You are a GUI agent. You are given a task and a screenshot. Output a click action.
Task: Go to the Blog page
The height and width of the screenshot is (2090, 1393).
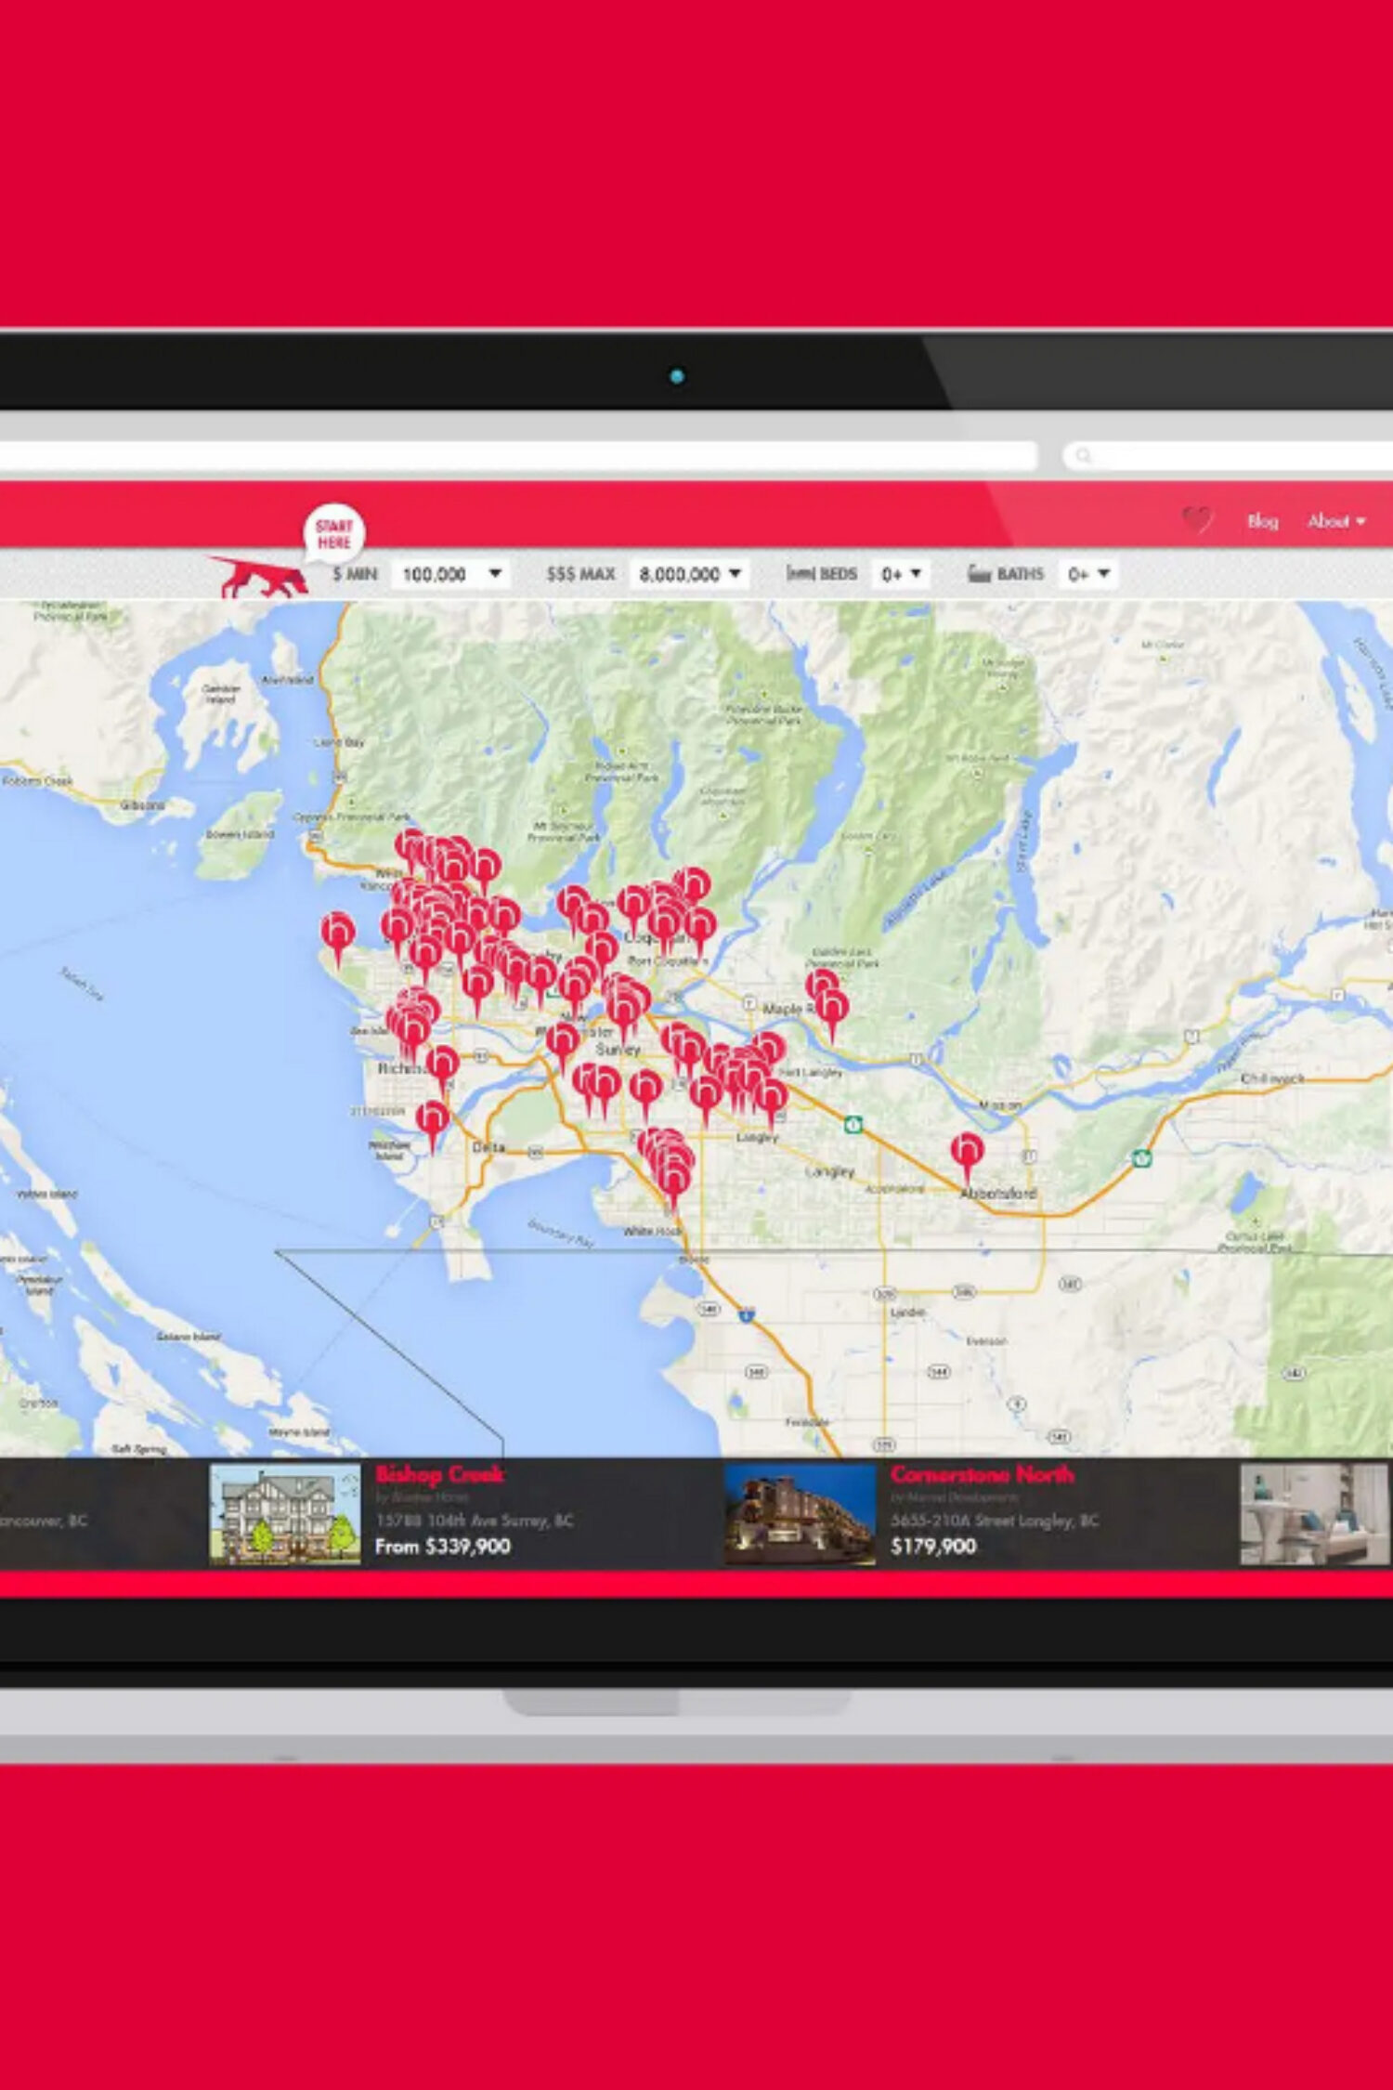(x=1262, y=521)
